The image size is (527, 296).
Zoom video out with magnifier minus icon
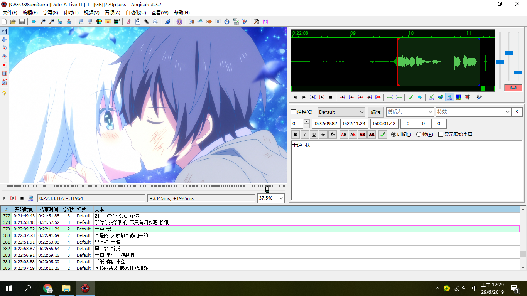[x=51, y=22]
